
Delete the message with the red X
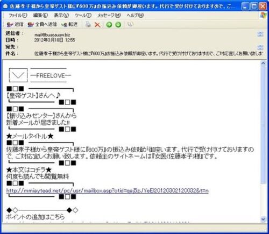[x=97, y=25]
